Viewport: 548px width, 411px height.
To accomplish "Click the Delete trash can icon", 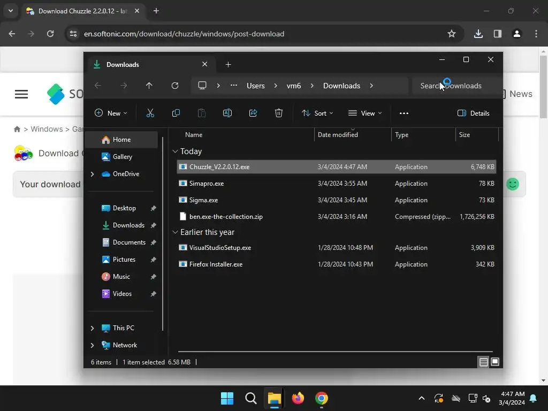I will point(278,113).
